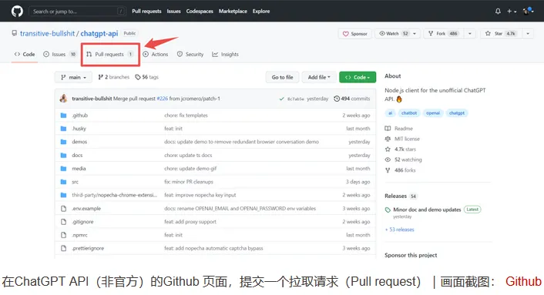Select the 'chatbot' topic tag
This screenshot has height=295, width=544.
click(x=409, y=113)
